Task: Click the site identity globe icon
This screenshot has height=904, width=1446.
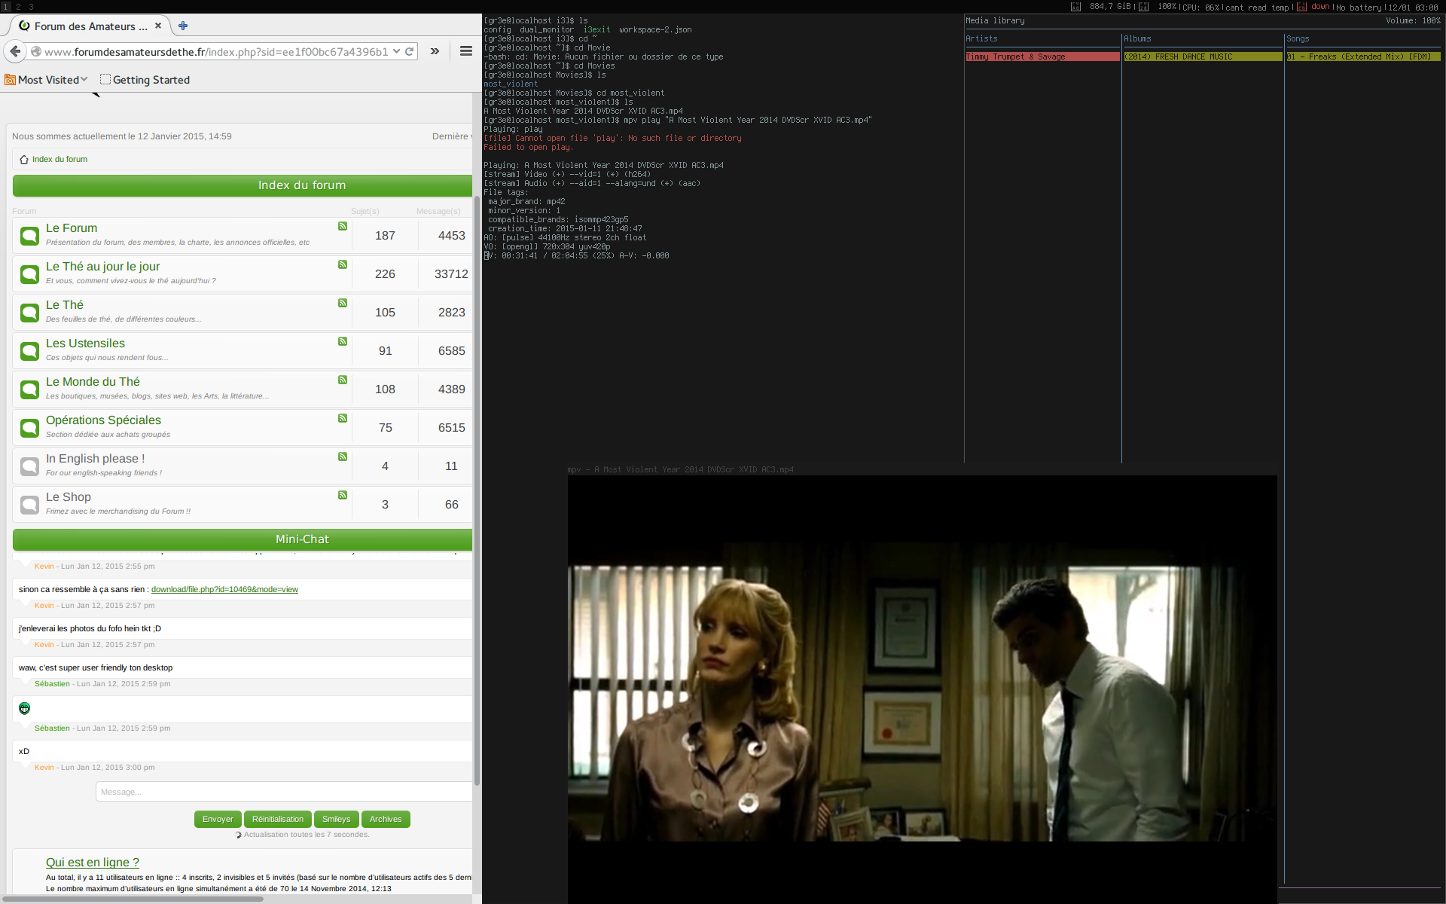Action: (35, 51)
